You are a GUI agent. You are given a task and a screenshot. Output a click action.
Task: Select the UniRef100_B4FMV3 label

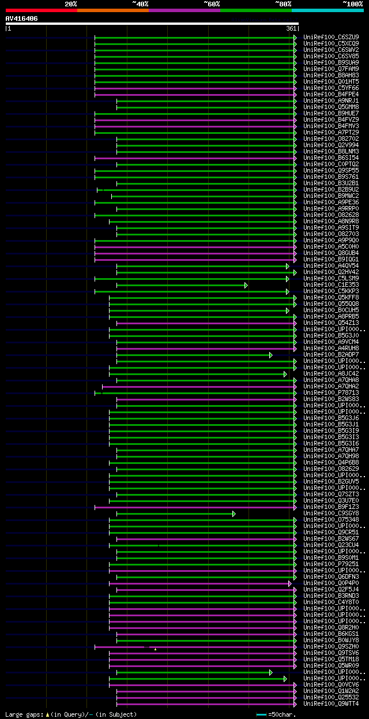(331, 126)
